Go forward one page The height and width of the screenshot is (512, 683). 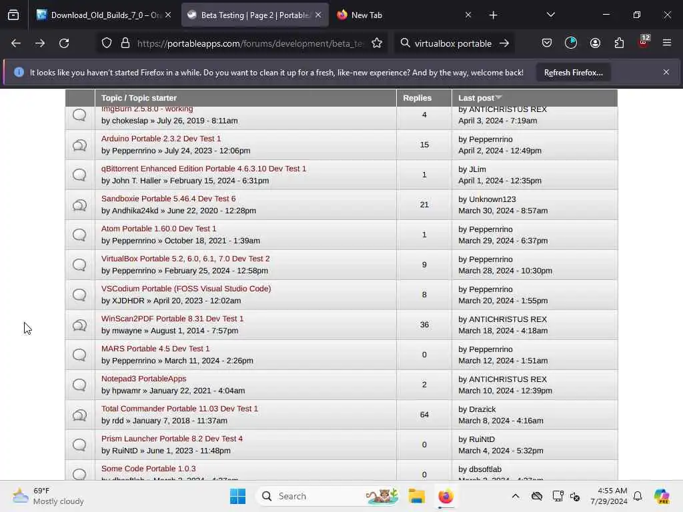pos(39,43)
